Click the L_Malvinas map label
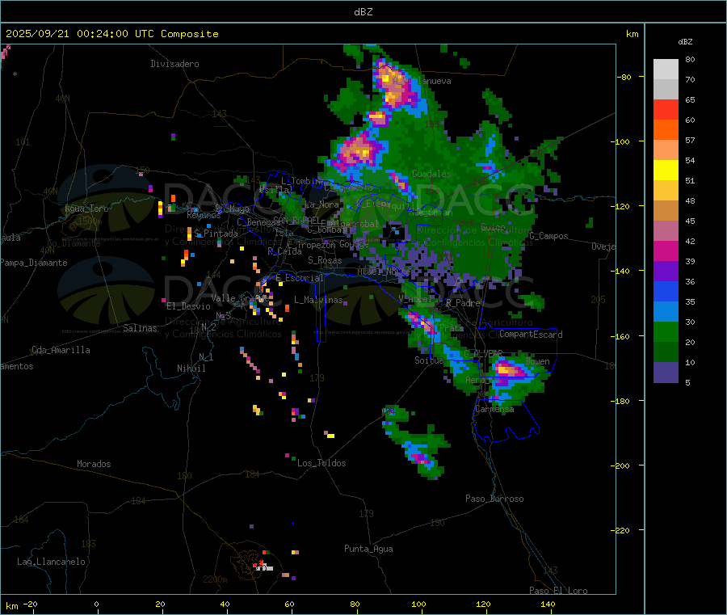The width and height of the screenshot is (727, 615). [318, 300]
